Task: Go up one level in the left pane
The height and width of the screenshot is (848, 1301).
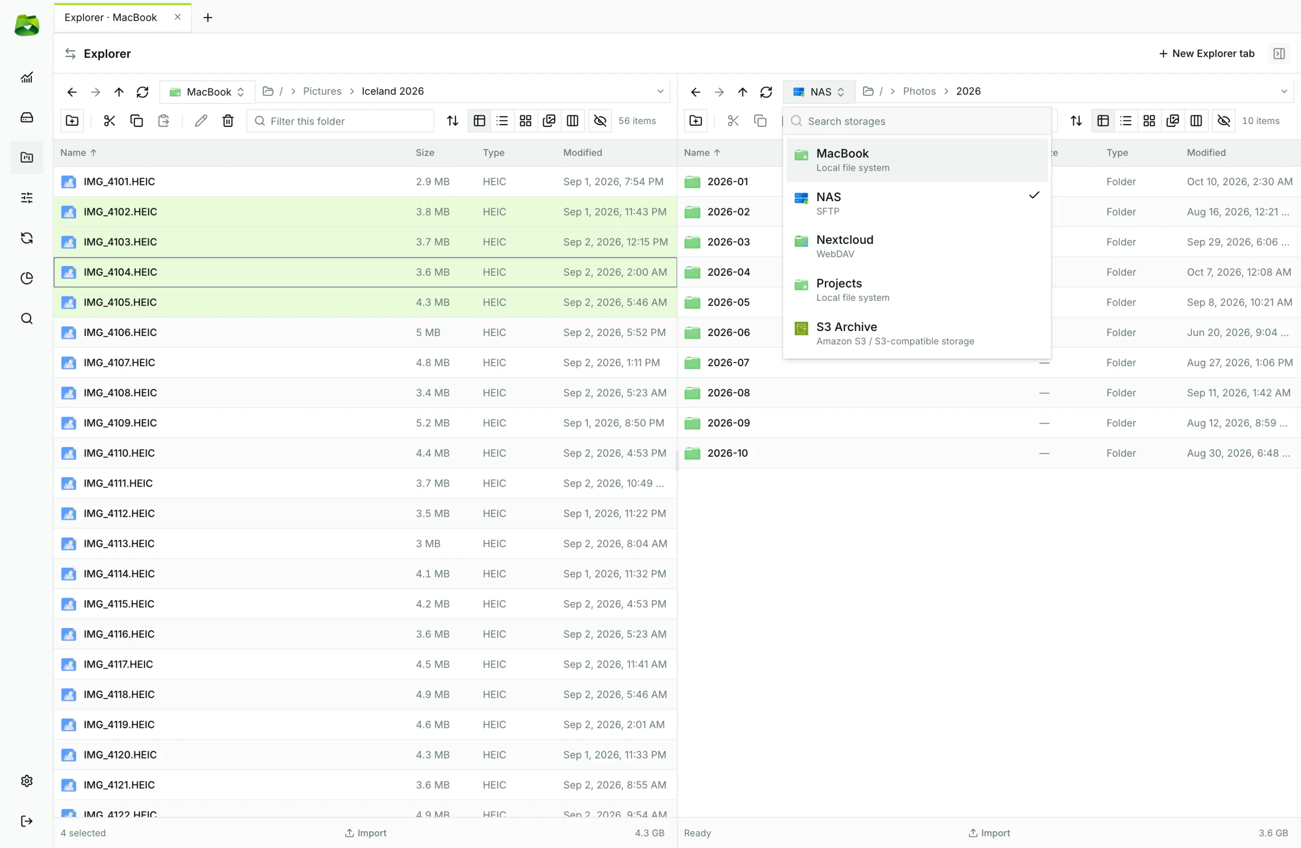Action: tap(119, 92)
